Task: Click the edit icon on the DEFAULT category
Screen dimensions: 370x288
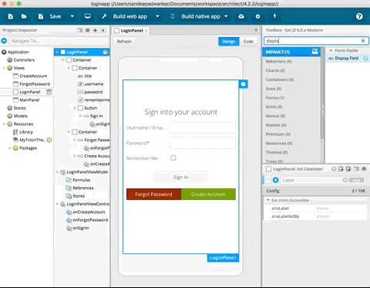Action: [x=315, y=51]
